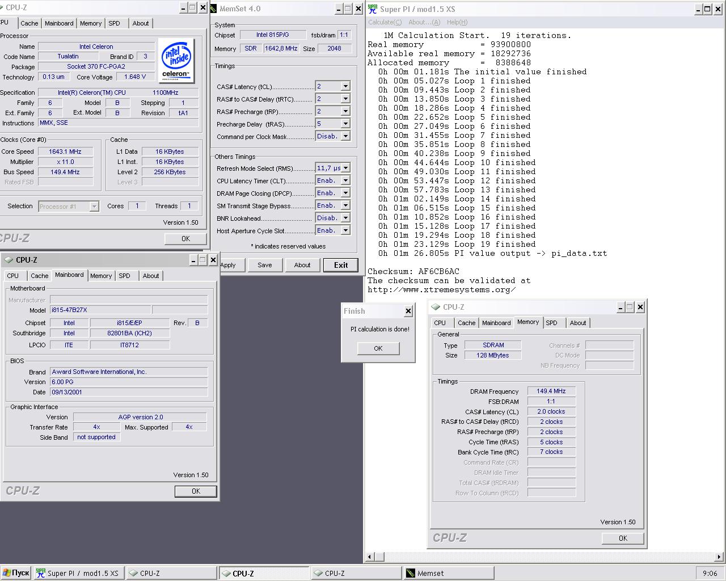Minimize the Super PI window
The width and height of the screenshot is (726, 581).
tap(698, 9)
